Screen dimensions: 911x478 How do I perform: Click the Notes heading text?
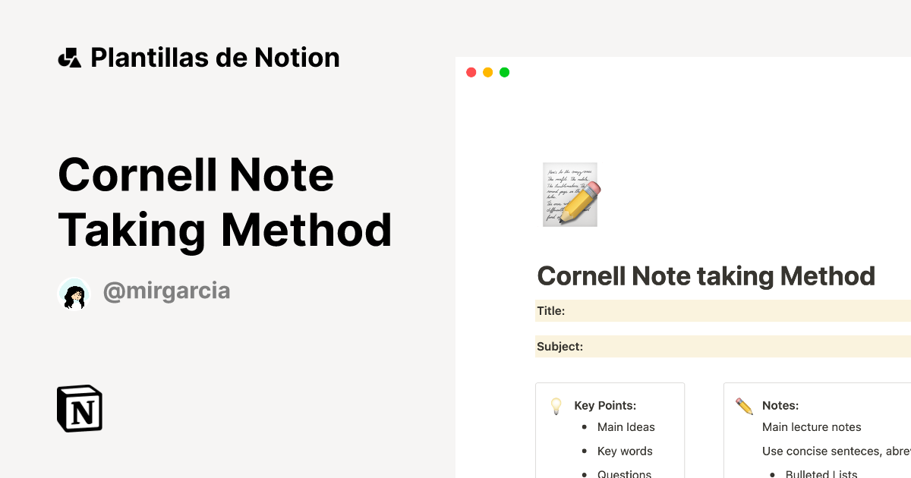pyautogui.click(x=780, y=406)
